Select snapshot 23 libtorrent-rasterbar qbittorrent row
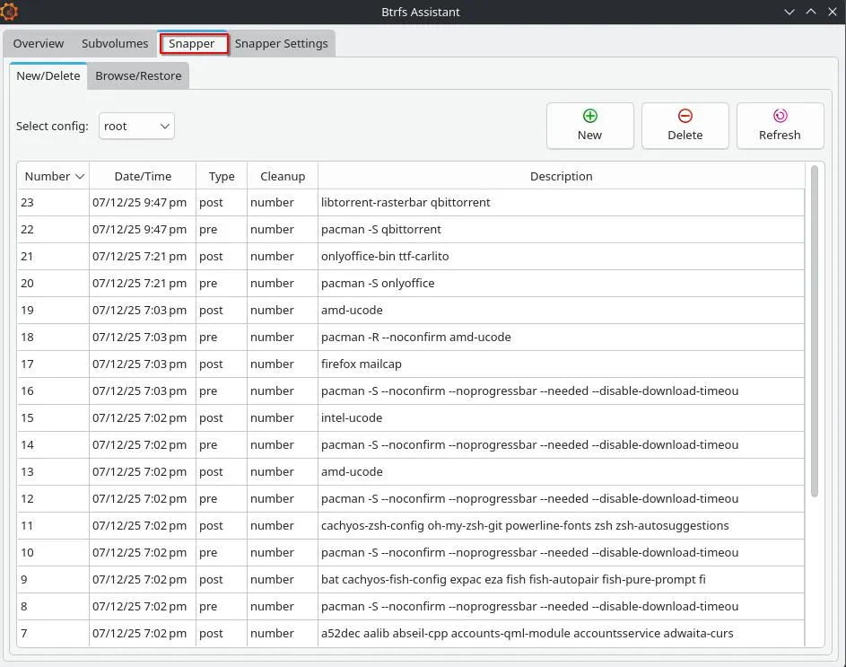The height and width of the screenshot is (667, 846). click(411, 203)
